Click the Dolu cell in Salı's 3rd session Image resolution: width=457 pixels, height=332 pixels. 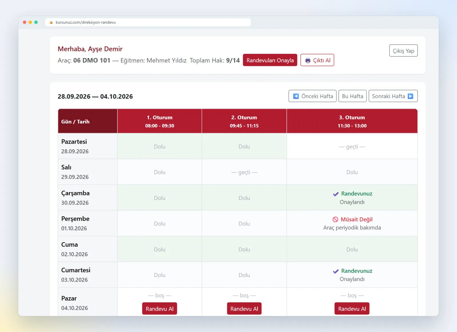point(352,172)
